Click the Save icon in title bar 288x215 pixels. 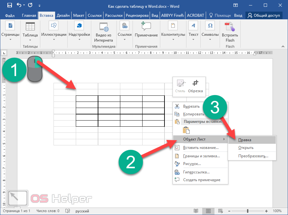point(9,5)
